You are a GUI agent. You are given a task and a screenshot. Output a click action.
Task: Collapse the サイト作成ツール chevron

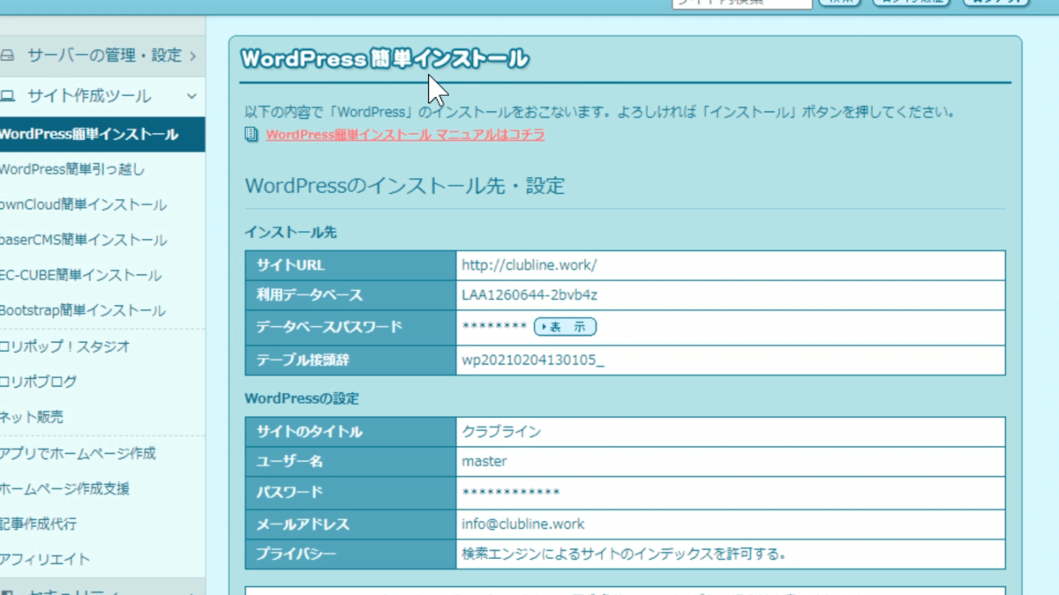coord(192,96)
